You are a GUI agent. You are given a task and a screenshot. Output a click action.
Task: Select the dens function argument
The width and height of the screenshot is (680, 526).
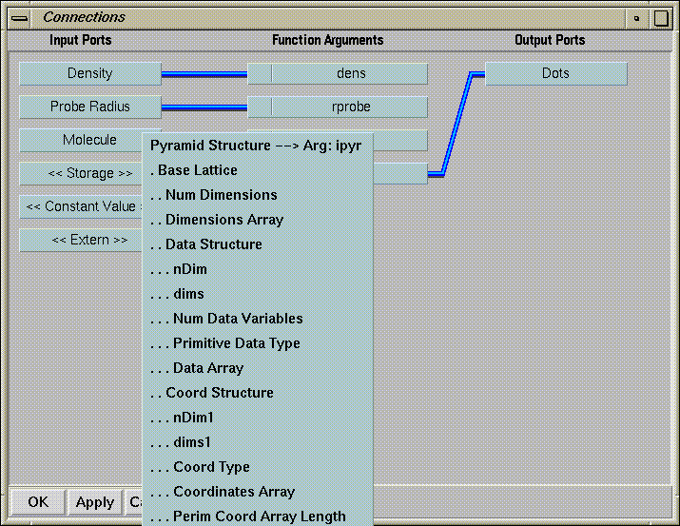(x=349, y=74)
